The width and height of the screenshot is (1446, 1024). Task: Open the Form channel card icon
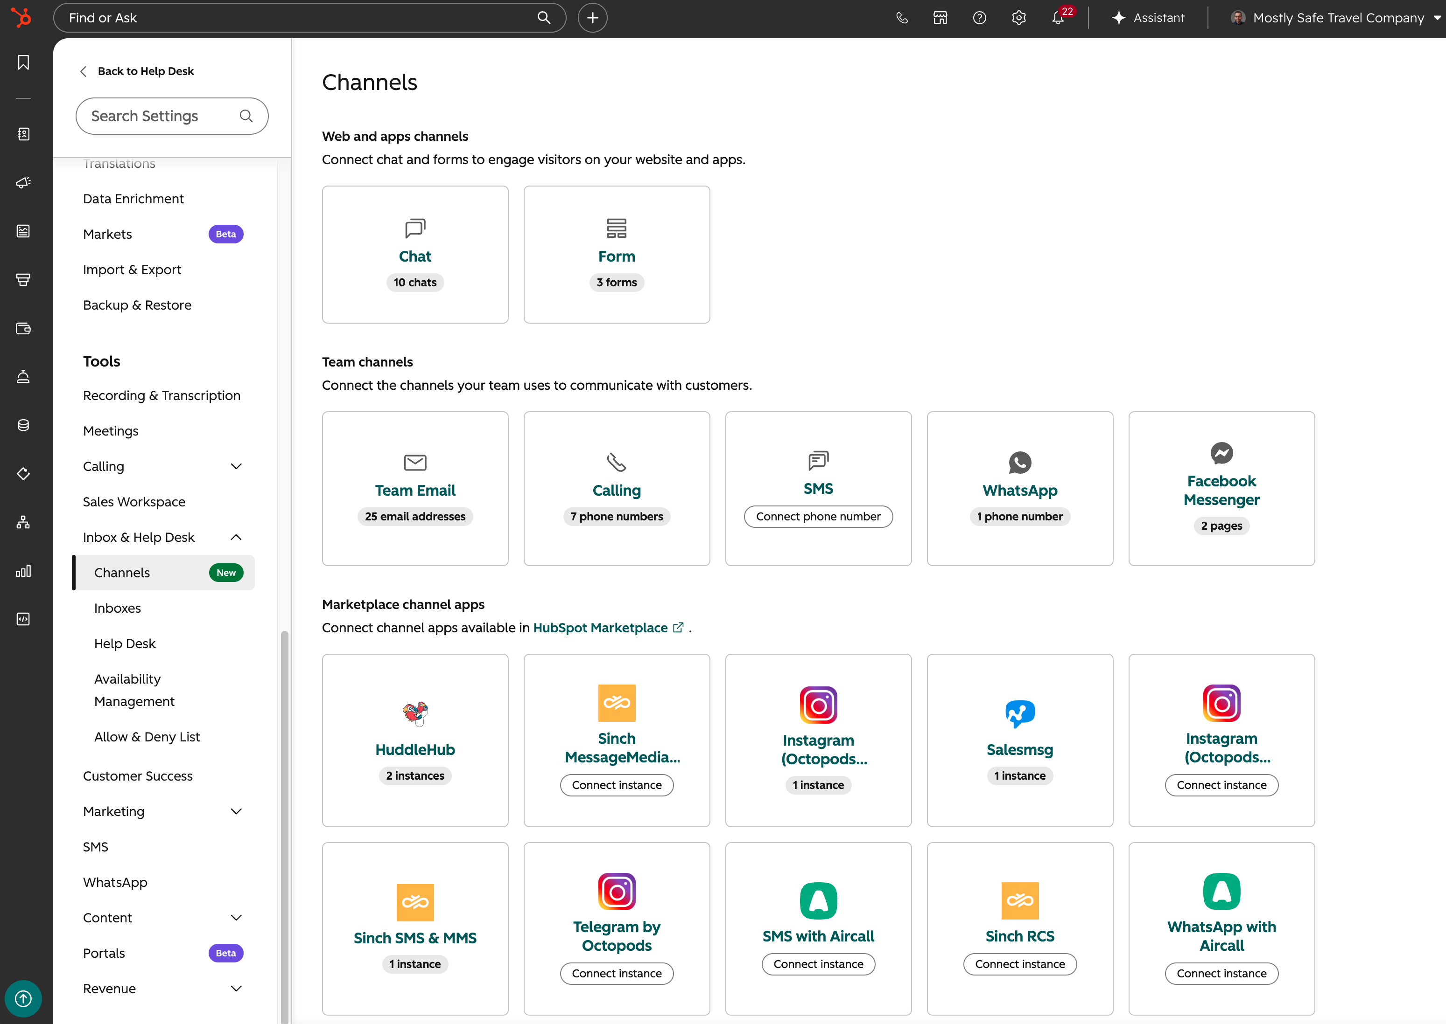point(617,228)
